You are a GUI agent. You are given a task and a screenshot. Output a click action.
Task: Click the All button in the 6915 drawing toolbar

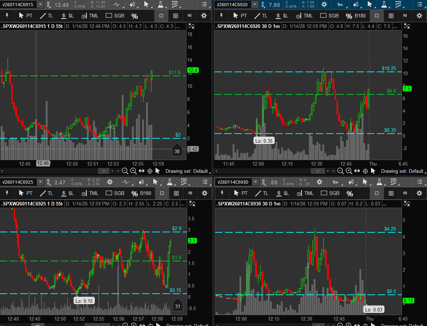pyautogui.click(x=189, y=16)
